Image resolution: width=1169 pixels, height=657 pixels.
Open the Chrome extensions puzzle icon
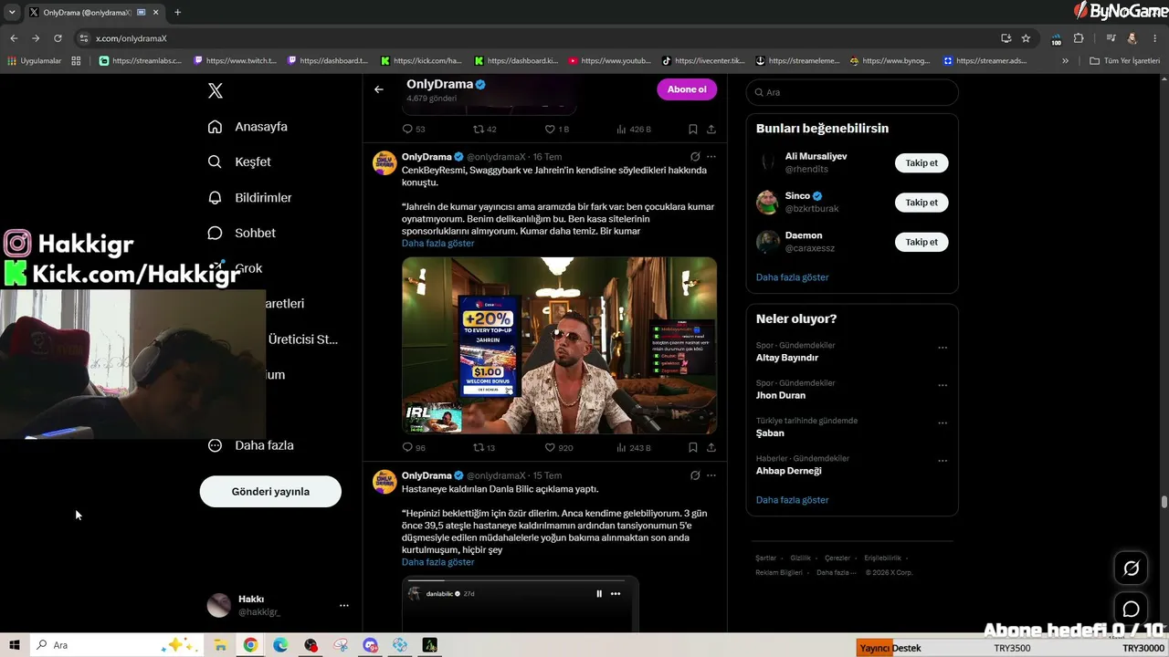tap(1079, 38)
